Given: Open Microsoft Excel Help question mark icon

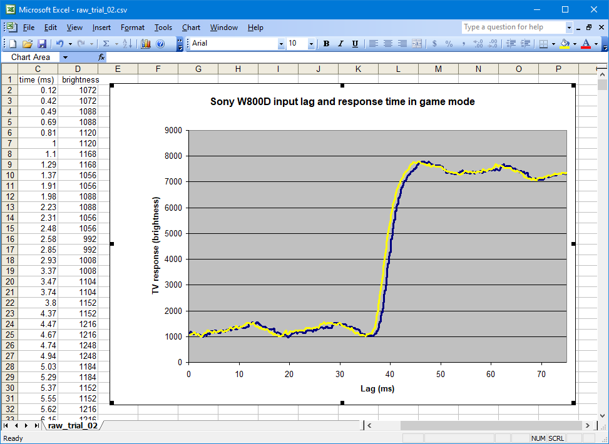Looking at the screenshot, I should coord(160,44).
